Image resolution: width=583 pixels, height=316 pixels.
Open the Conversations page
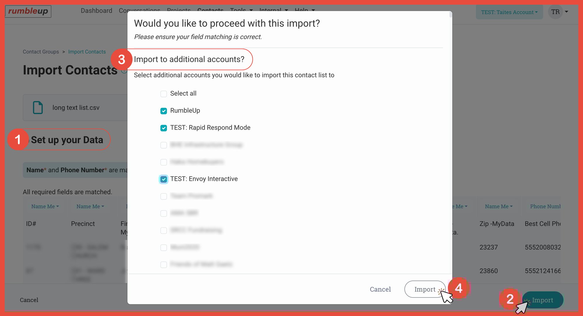coord(140,10)
